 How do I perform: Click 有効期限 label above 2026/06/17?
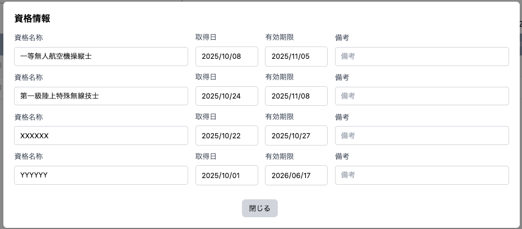(x=279, y=157)
